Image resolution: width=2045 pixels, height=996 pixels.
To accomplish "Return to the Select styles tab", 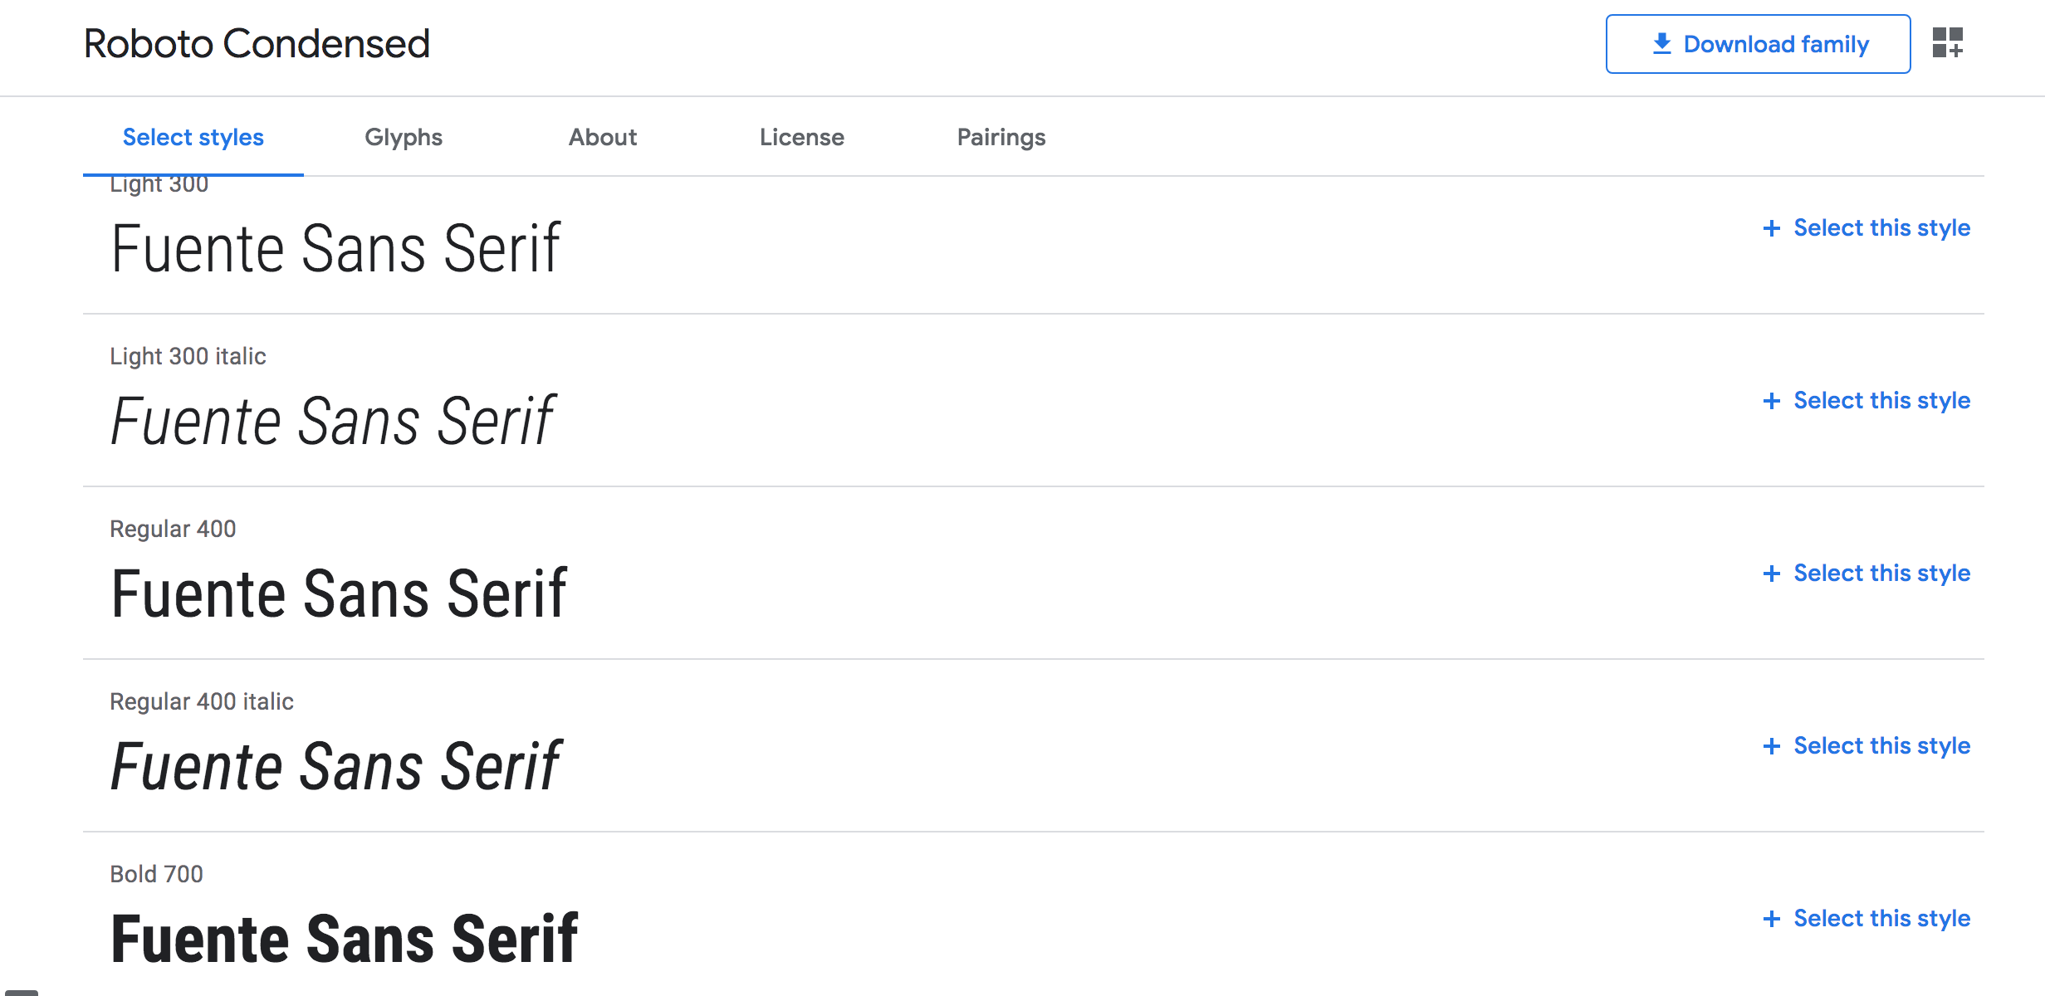I will [x=193, y=137].
